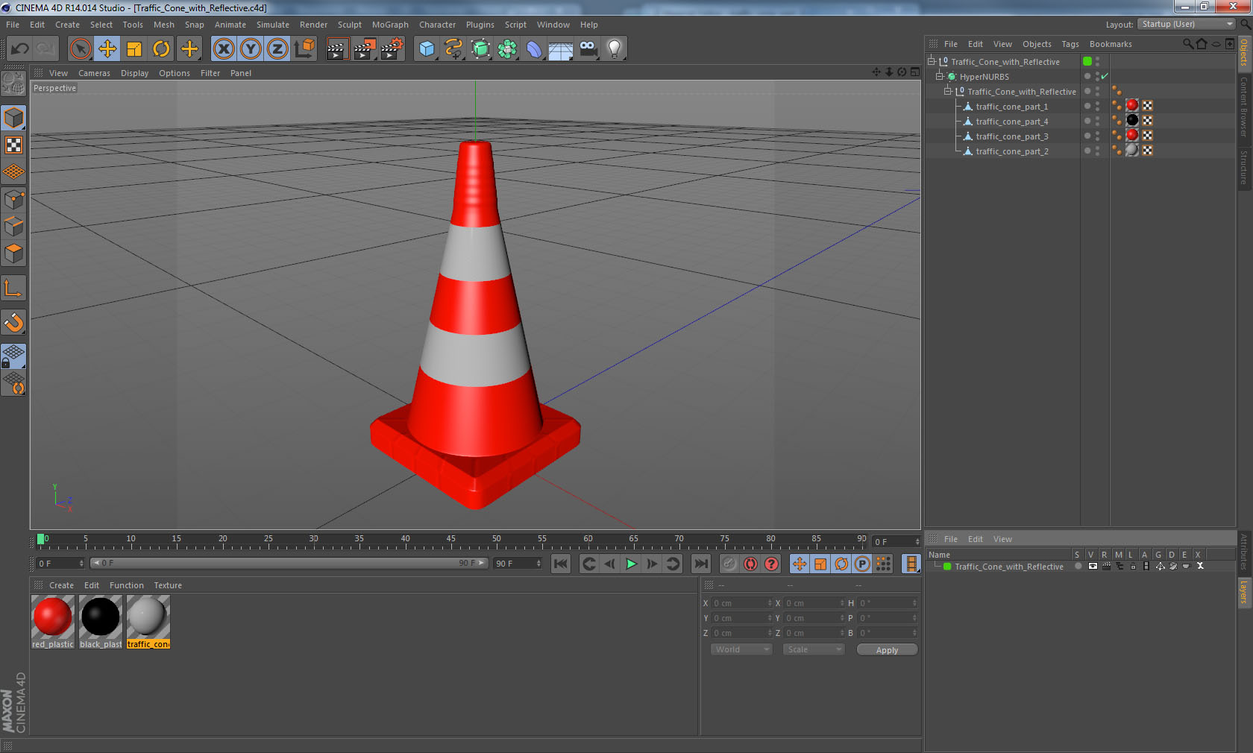Collapse the top Traffic_Cone_with_Reflective root object
The image size is (1253, 753).
point(932,62)
